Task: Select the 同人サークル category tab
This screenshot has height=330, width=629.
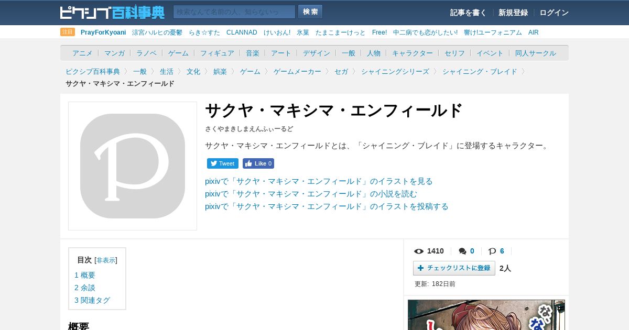Action: (x=536, y=53)
